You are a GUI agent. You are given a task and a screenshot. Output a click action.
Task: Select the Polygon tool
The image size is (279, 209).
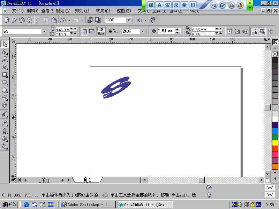[x=5, y=90]
